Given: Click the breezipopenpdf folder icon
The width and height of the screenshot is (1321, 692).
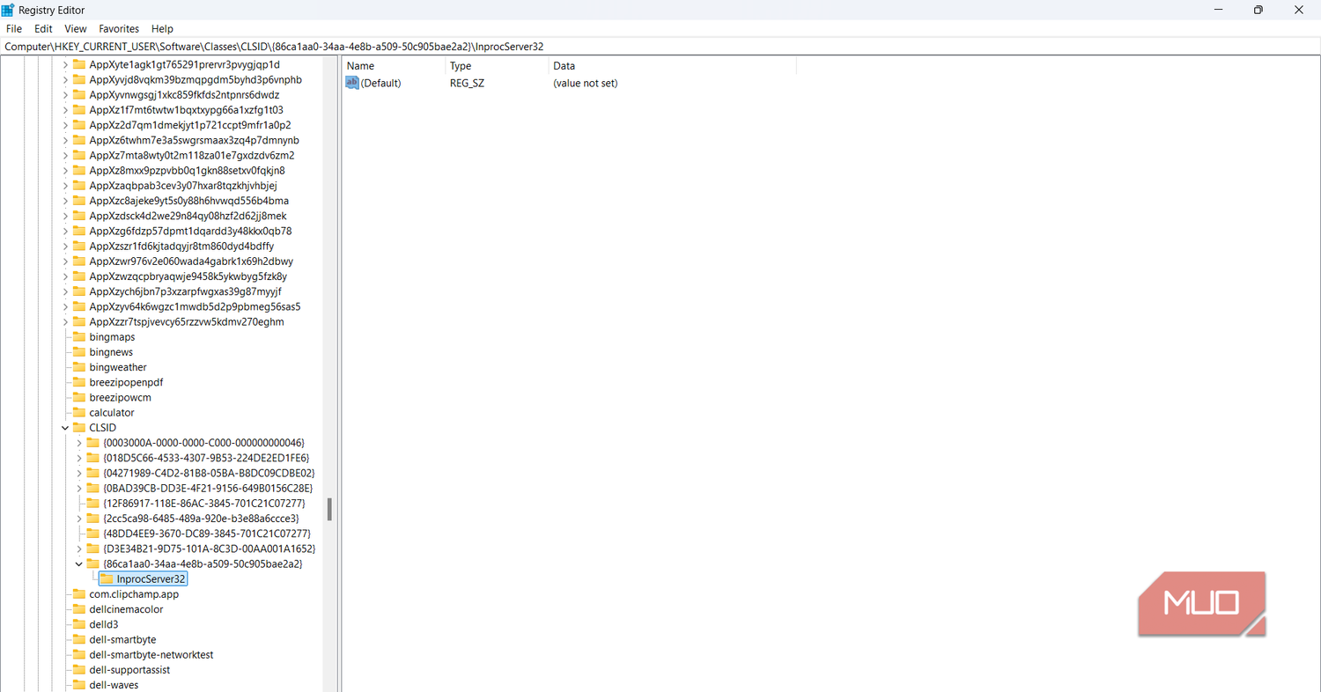Looking at the screenshot, I should [79, 382].
